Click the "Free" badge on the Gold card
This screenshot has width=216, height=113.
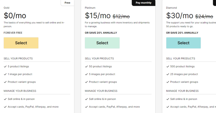(67, 3)
